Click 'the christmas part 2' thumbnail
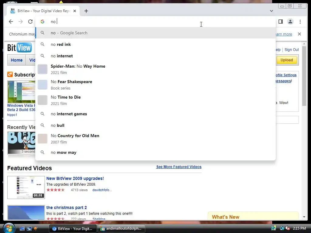 tap(26, 213)
